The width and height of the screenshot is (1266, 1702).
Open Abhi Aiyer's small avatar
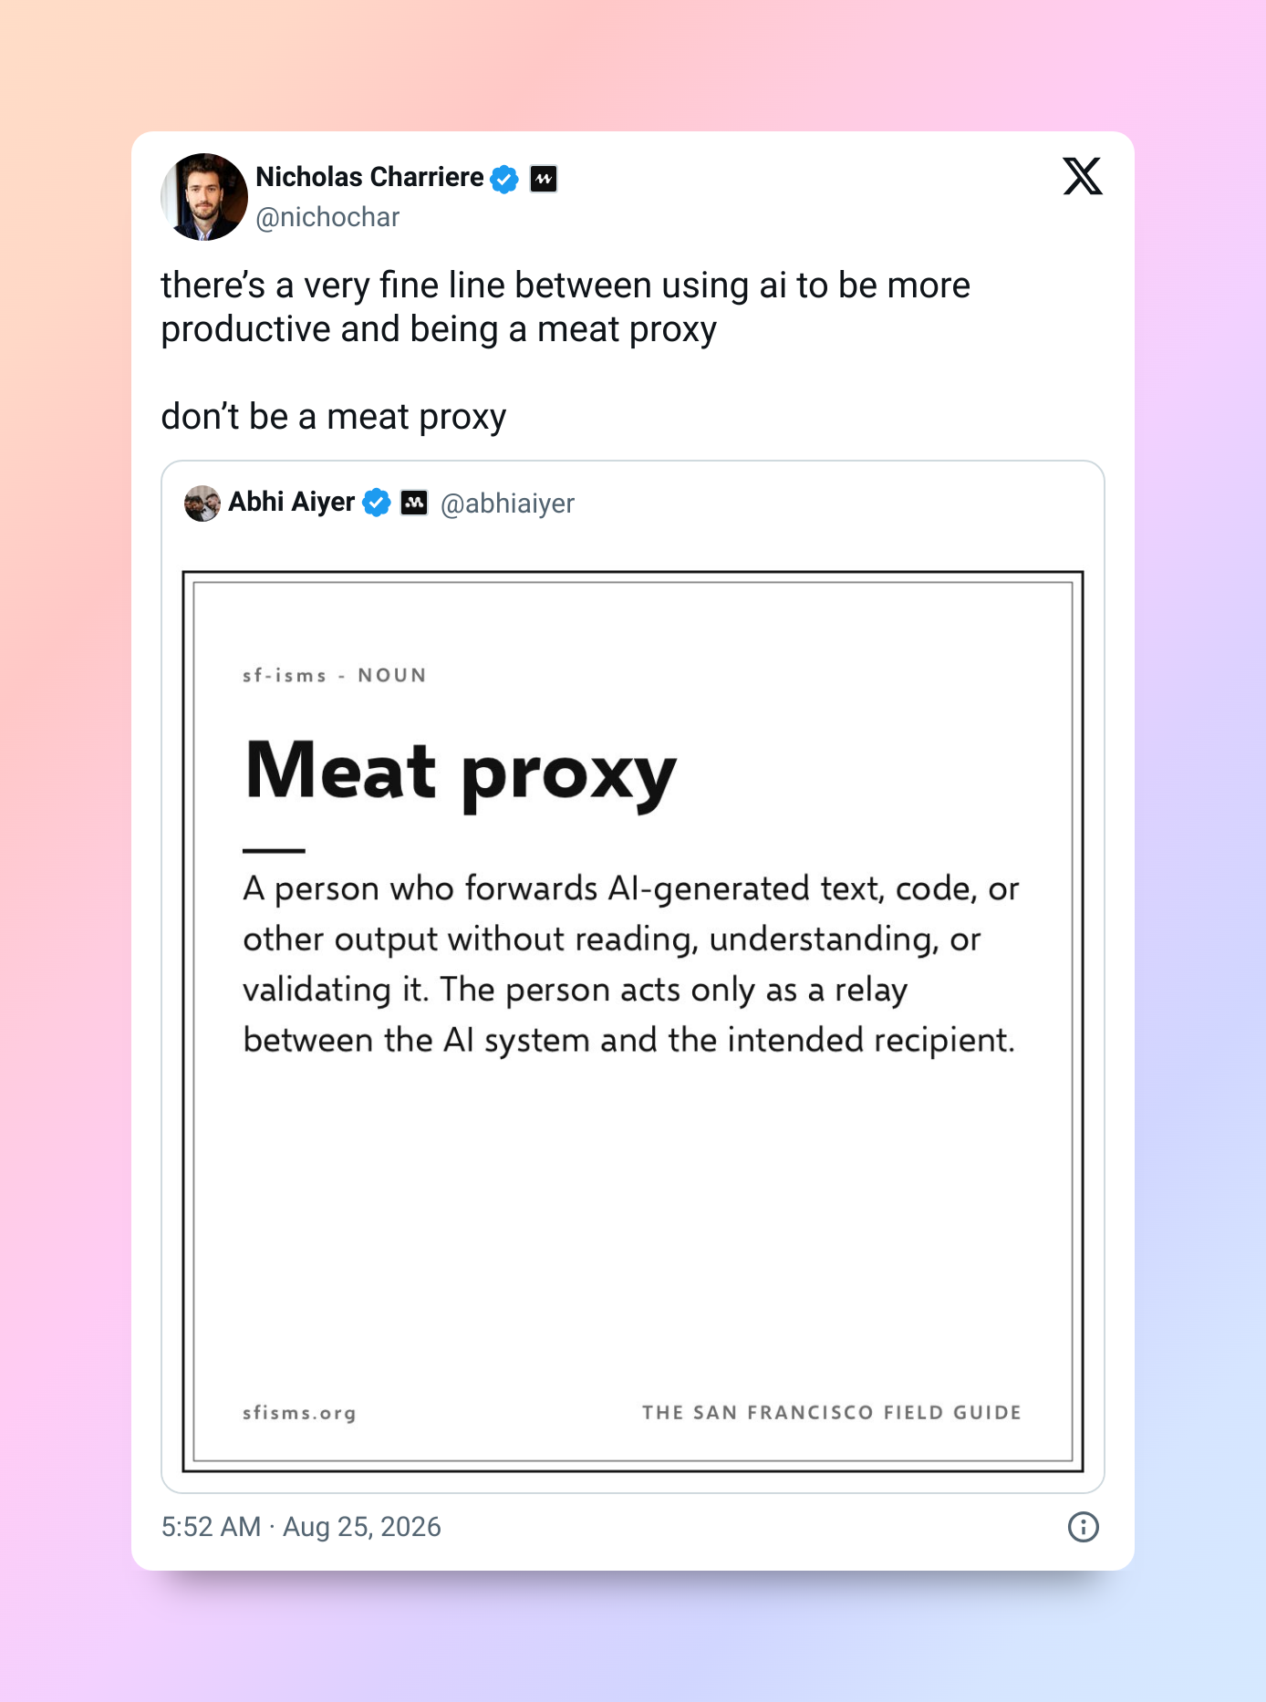point(202,503)
